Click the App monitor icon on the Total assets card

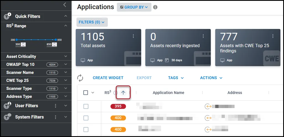coord(83,60)
